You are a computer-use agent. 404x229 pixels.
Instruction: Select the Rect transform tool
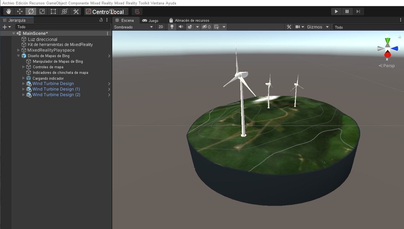pos(53,11)
